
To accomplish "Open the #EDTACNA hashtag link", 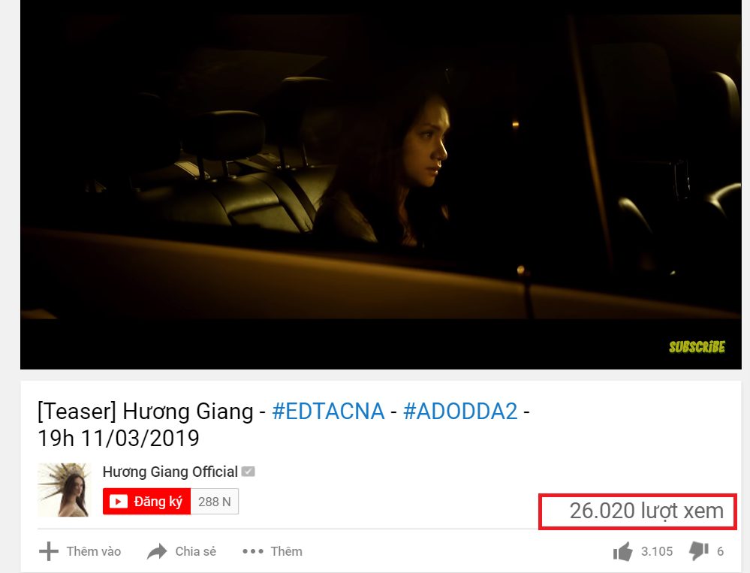I will 328,412.
